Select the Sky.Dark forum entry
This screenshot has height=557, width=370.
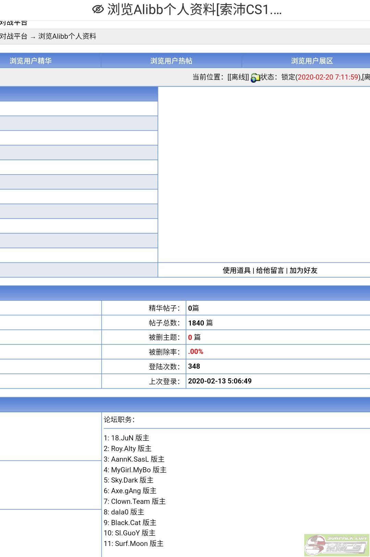pos(124,480)
